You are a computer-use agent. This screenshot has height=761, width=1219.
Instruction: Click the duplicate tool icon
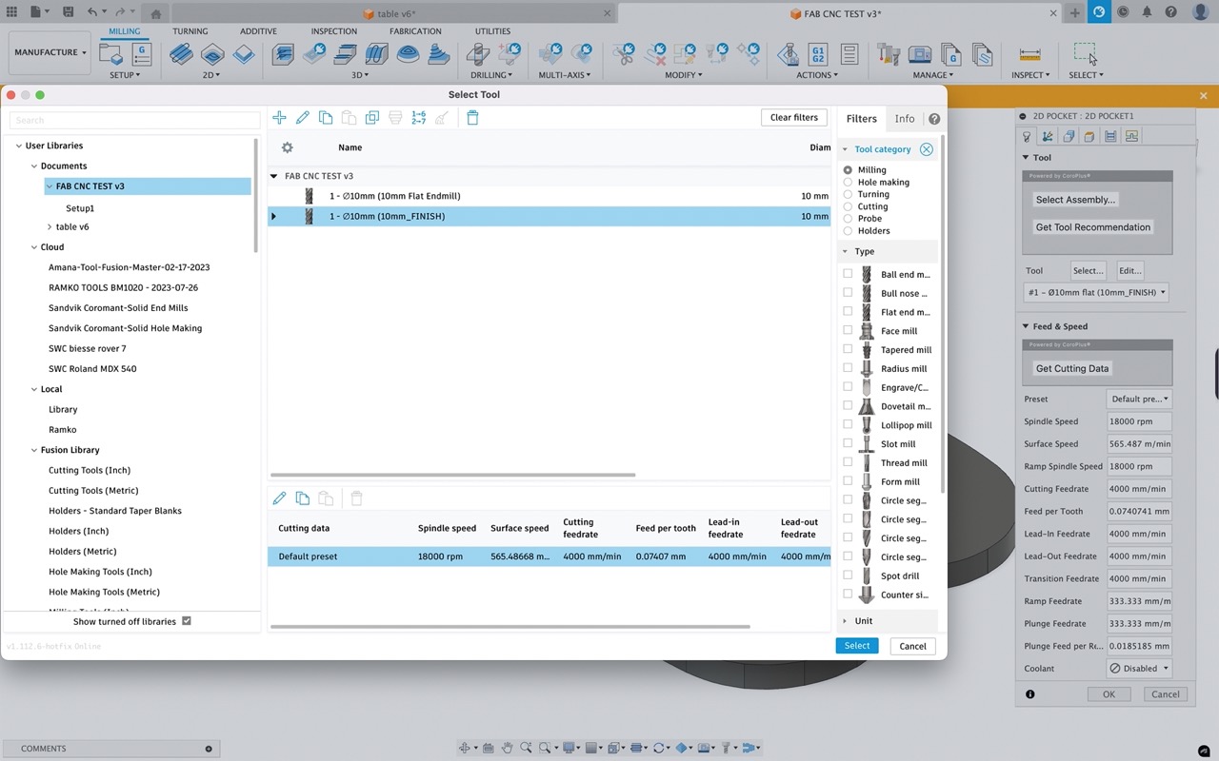point(372,118)
